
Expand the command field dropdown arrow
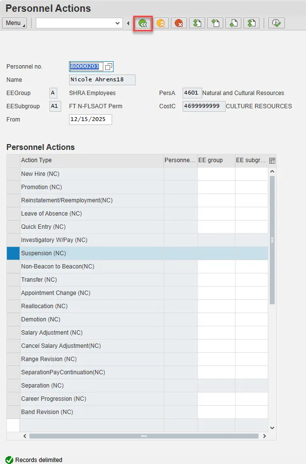[x=118, y=23]
